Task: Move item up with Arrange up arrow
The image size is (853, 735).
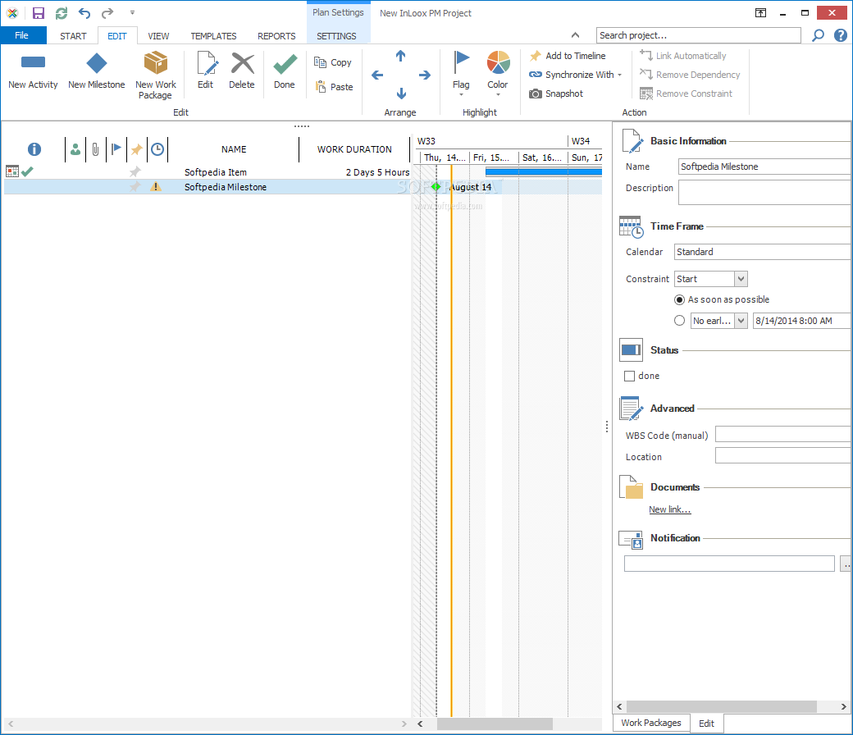Action: pyautogui.click(x=401, y=56)
